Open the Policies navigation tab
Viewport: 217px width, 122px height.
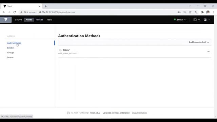pos(39,20)
